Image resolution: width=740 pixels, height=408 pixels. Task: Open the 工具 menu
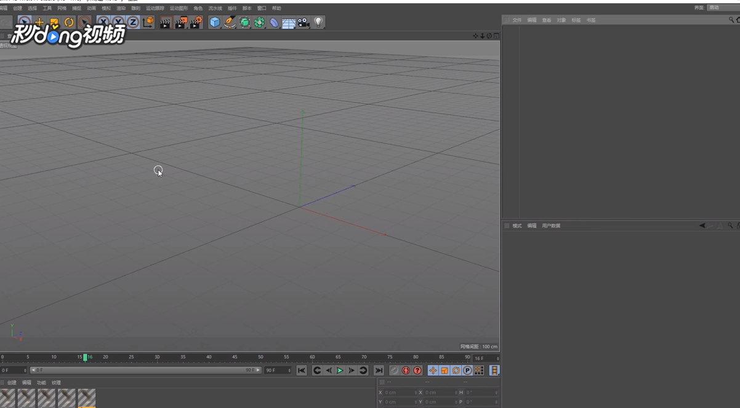point(47,9)
